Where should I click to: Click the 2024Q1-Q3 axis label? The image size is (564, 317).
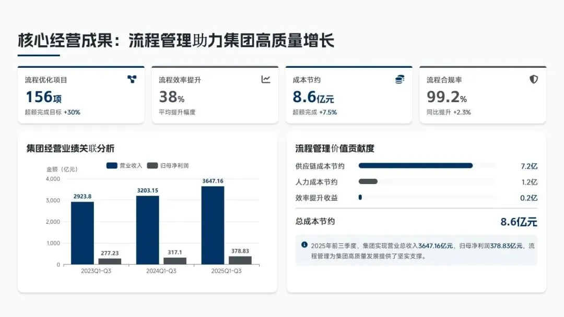161,271
